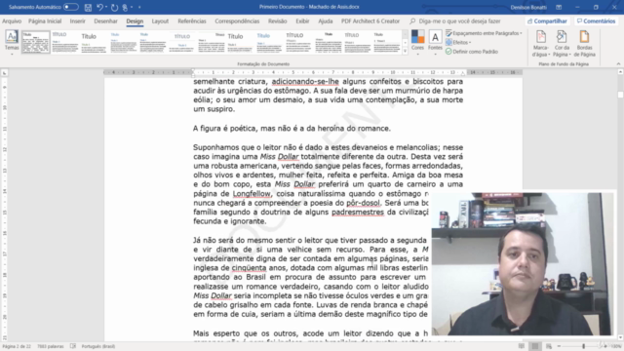Switch to the Inserir tab
This screenshot has width=624, height=351.
pyautogui.click(x=77, y=21)
